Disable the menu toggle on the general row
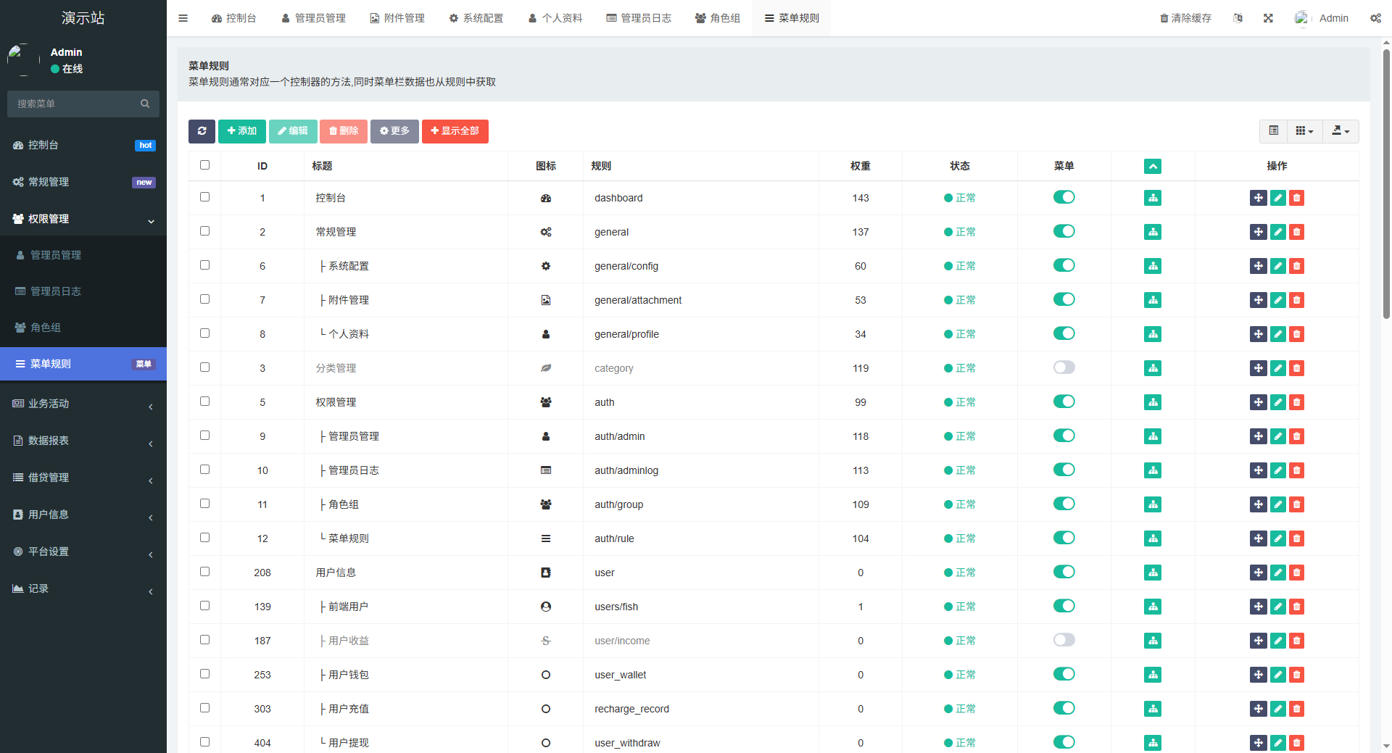The height and width of the screenshot is (753, 1392). tap(1064, 231)
